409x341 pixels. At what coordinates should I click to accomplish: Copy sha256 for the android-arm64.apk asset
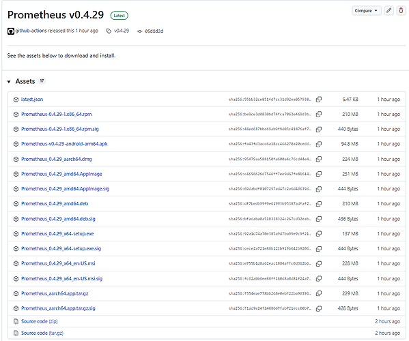tap(318, 144)
